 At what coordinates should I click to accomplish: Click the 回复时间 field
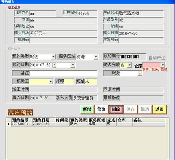coord(142,90)
